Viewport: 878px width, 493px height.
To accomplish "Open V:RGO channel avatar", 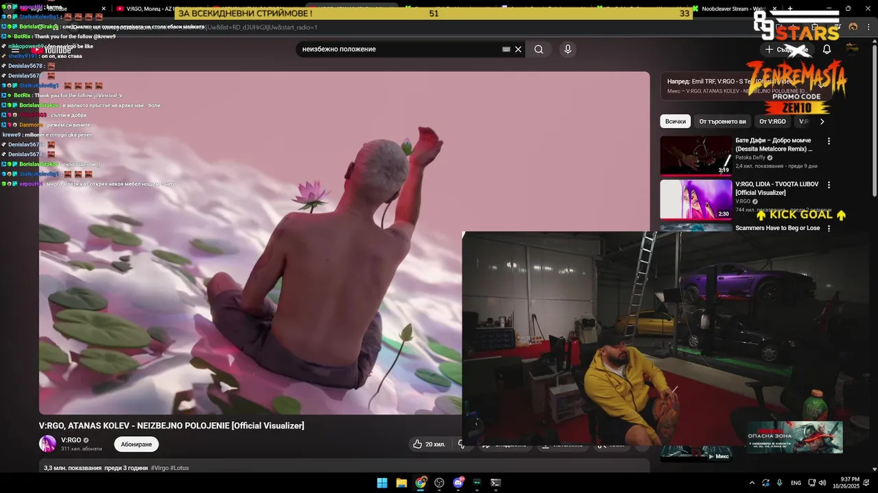I will [47, 444].
